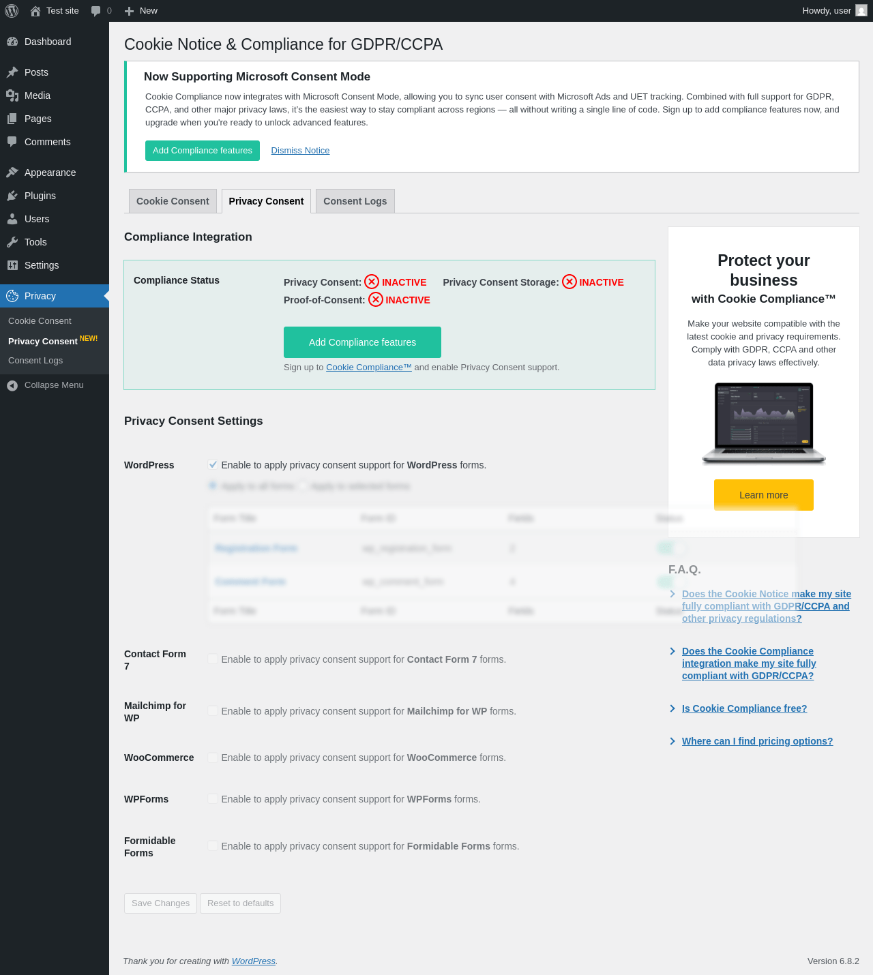Screen dimensions: 873x975
Task: Toggle WordPress forms privacy consent checkbox
Action: (213, 465)
